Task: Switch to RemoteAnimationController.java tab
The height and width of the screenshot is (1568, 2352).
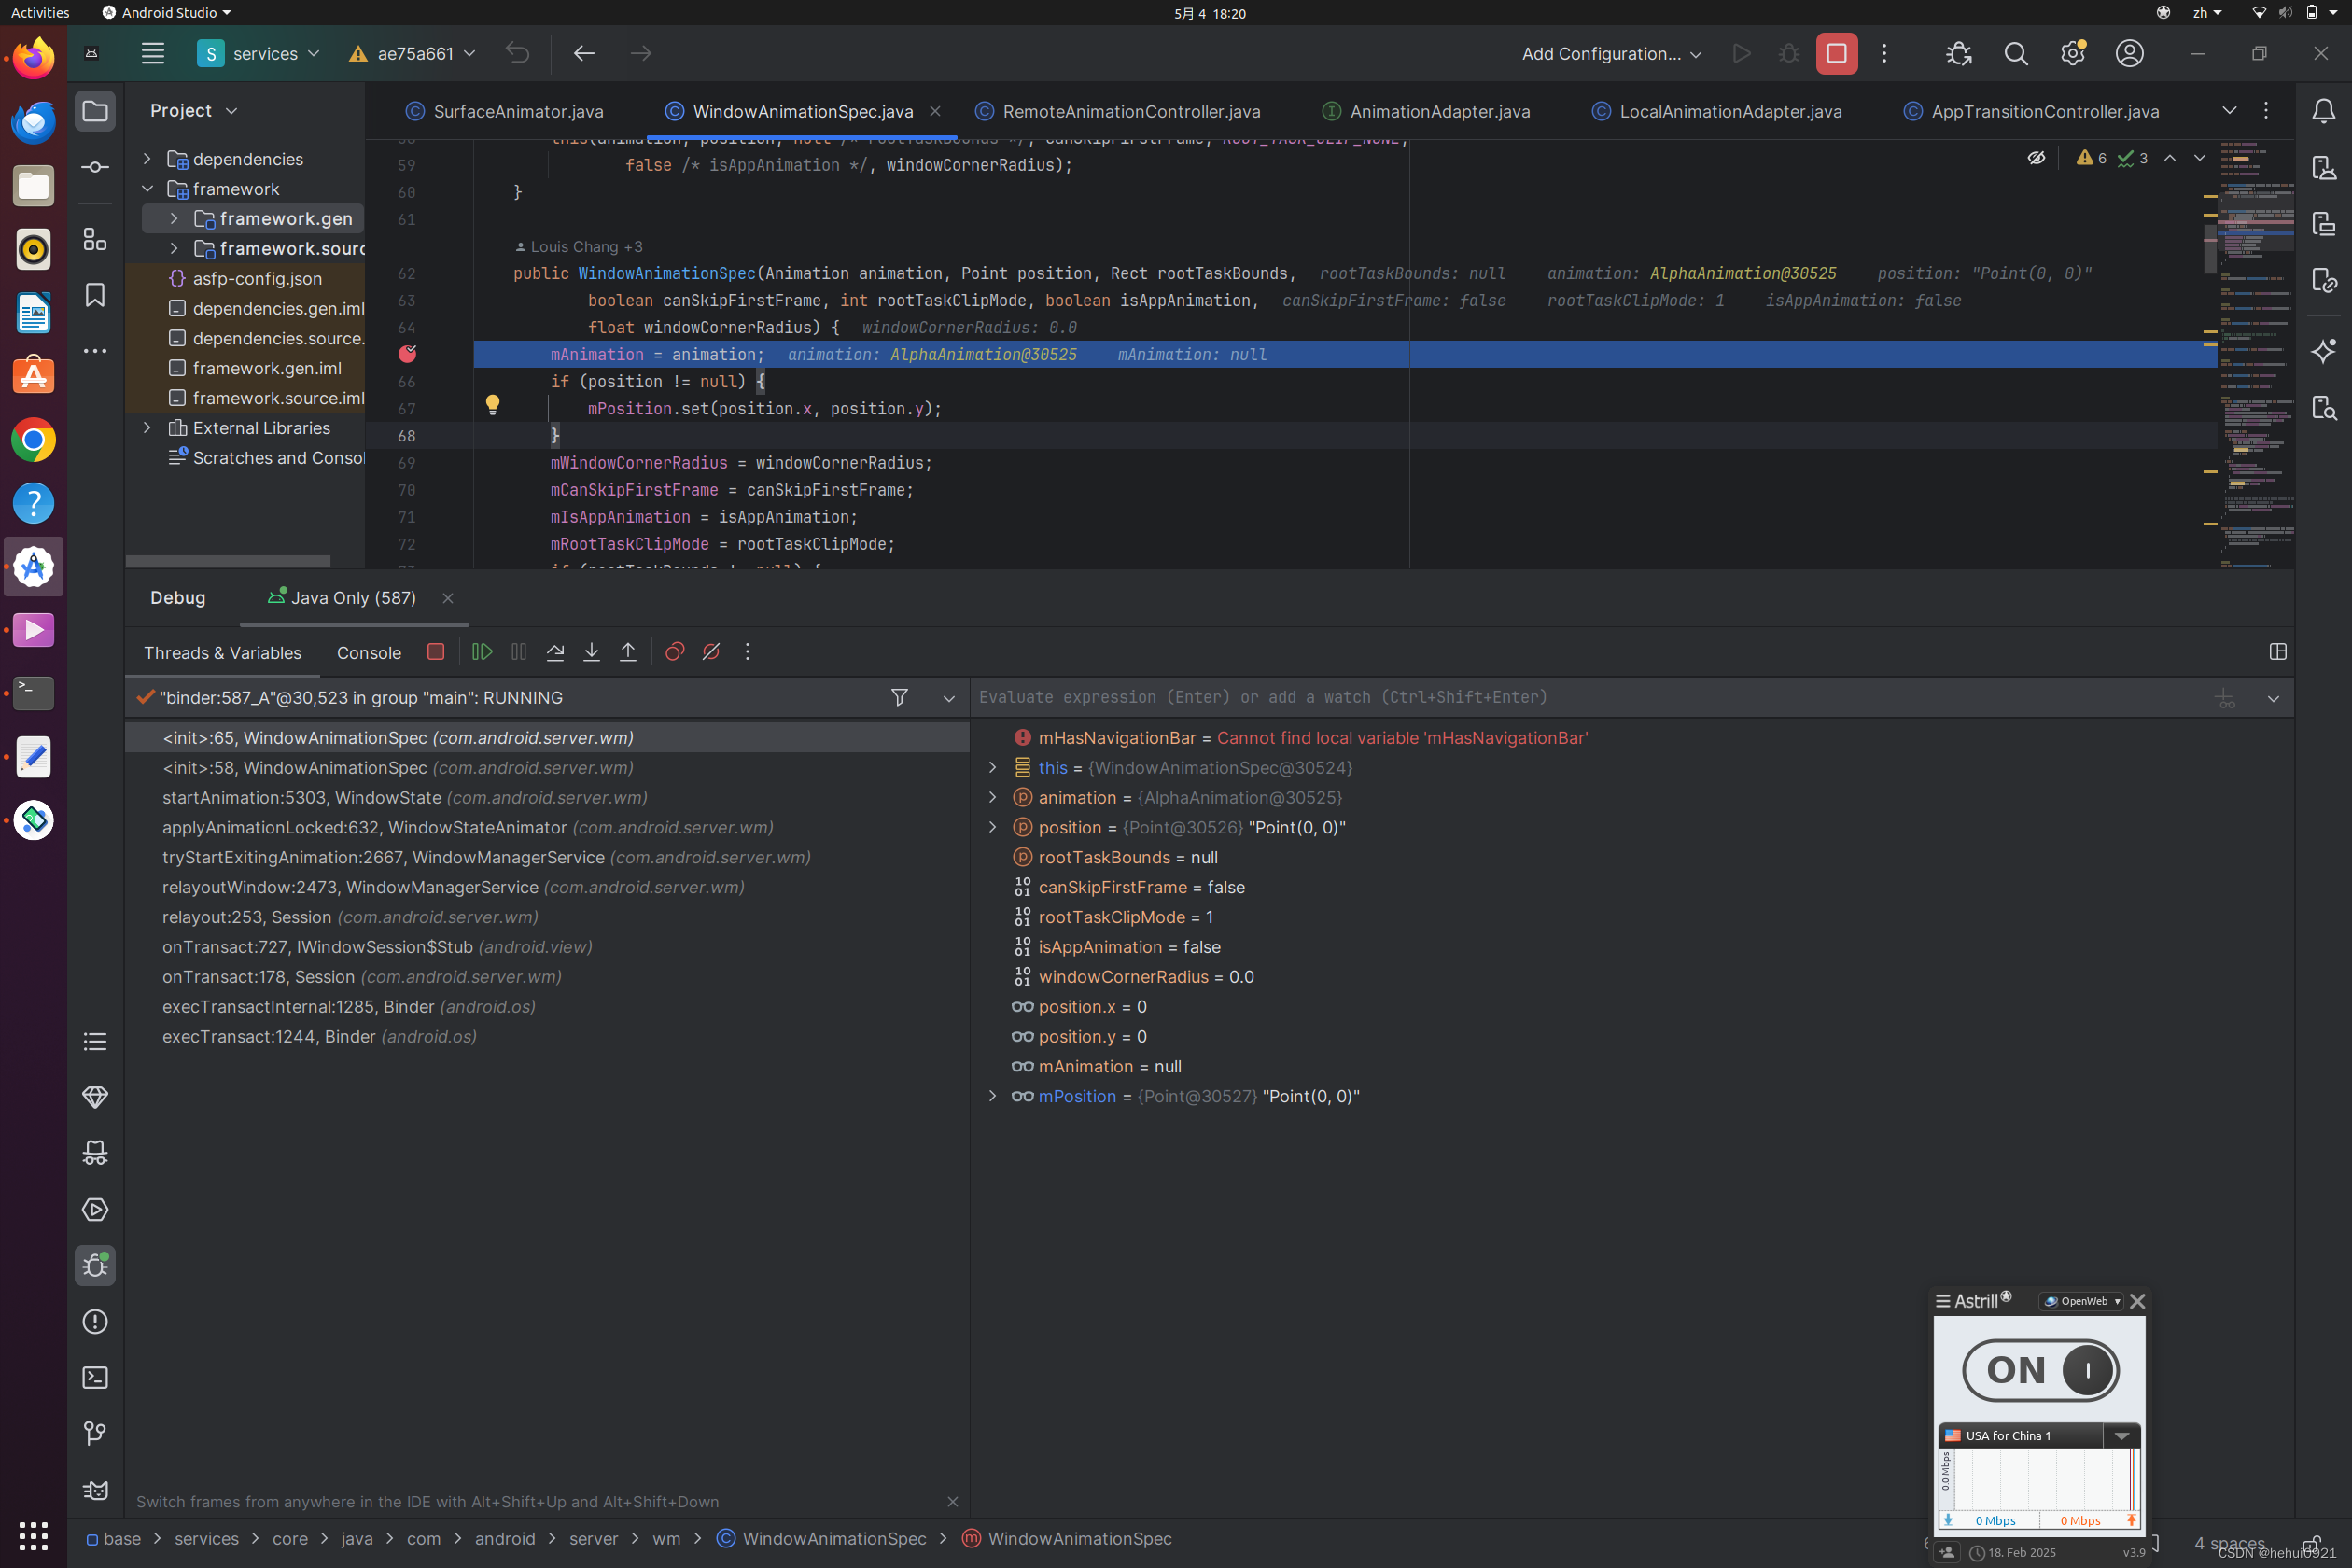Action: point(1118,111)
